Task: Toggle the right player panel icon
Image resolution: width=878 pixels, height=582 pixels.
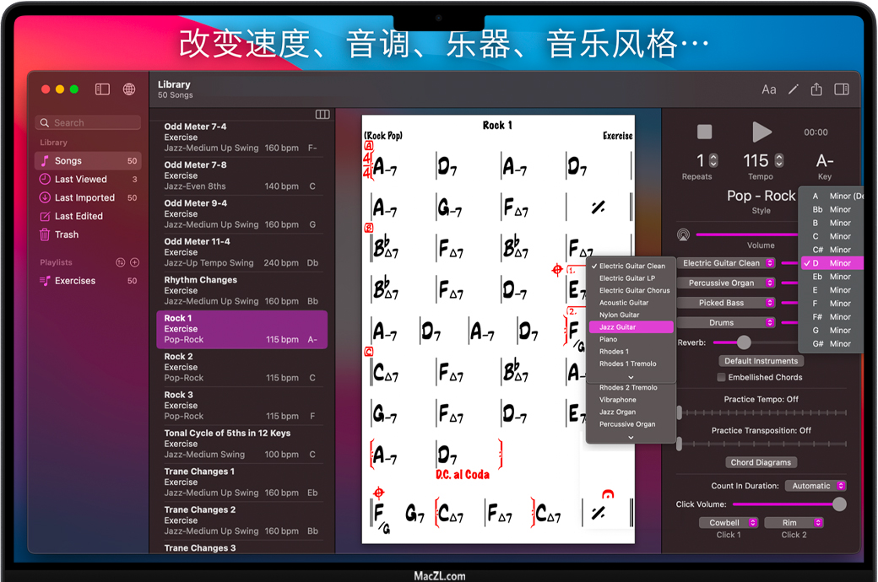Action: 841,89
